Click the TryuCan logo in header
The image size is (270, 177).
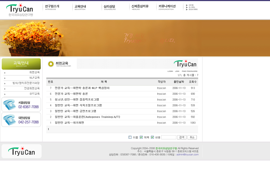[19, 10]
